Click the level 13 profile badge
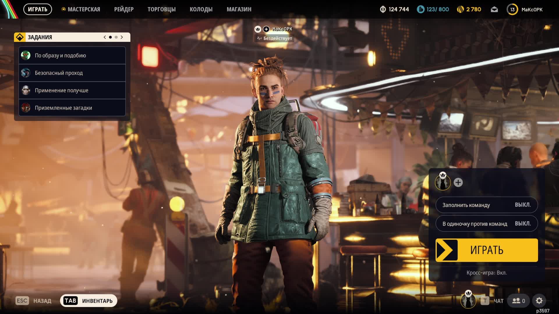Screen dimensions: 559x314 tap(512, 10)
